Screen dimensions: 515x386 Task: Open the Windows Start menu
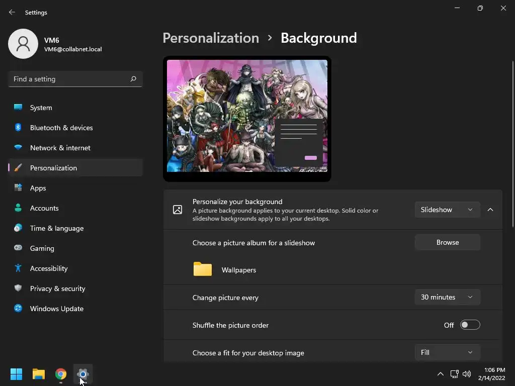click(x=16, y=374)
